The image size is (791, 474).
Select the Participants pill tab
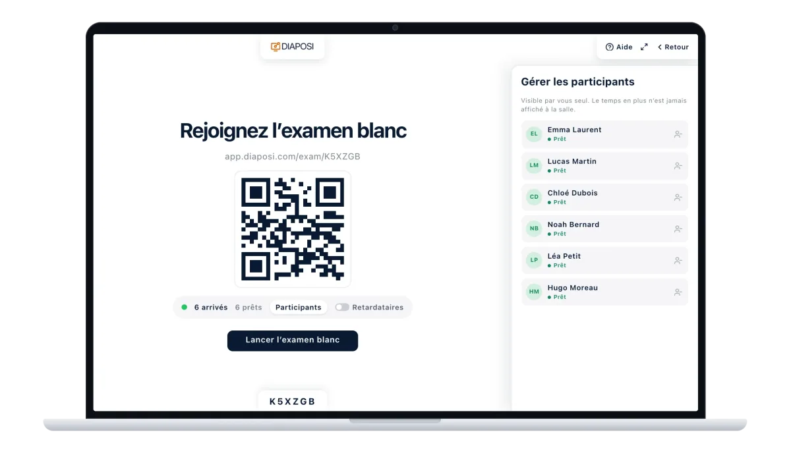[x=299, y=307]
